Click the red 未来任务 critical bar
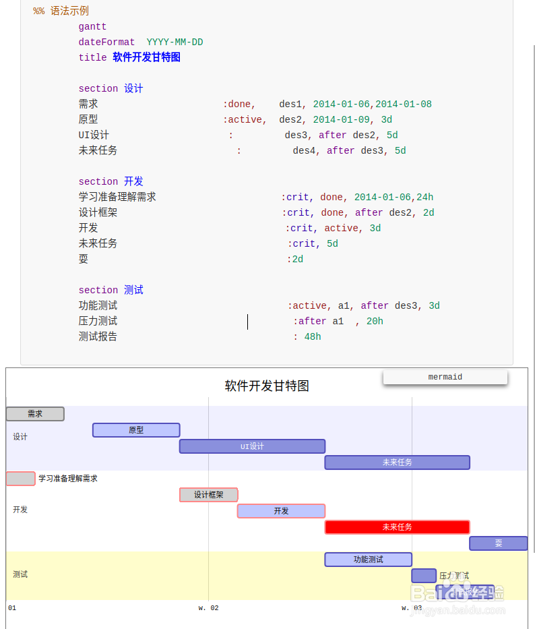 click(x=397, y=527)
